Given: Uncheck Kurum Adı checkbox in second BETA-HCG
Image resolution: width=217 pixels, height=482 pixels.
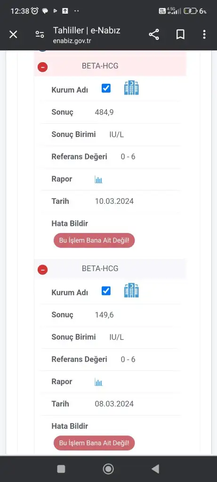Looking at the screenshot, I should [106, 291].
